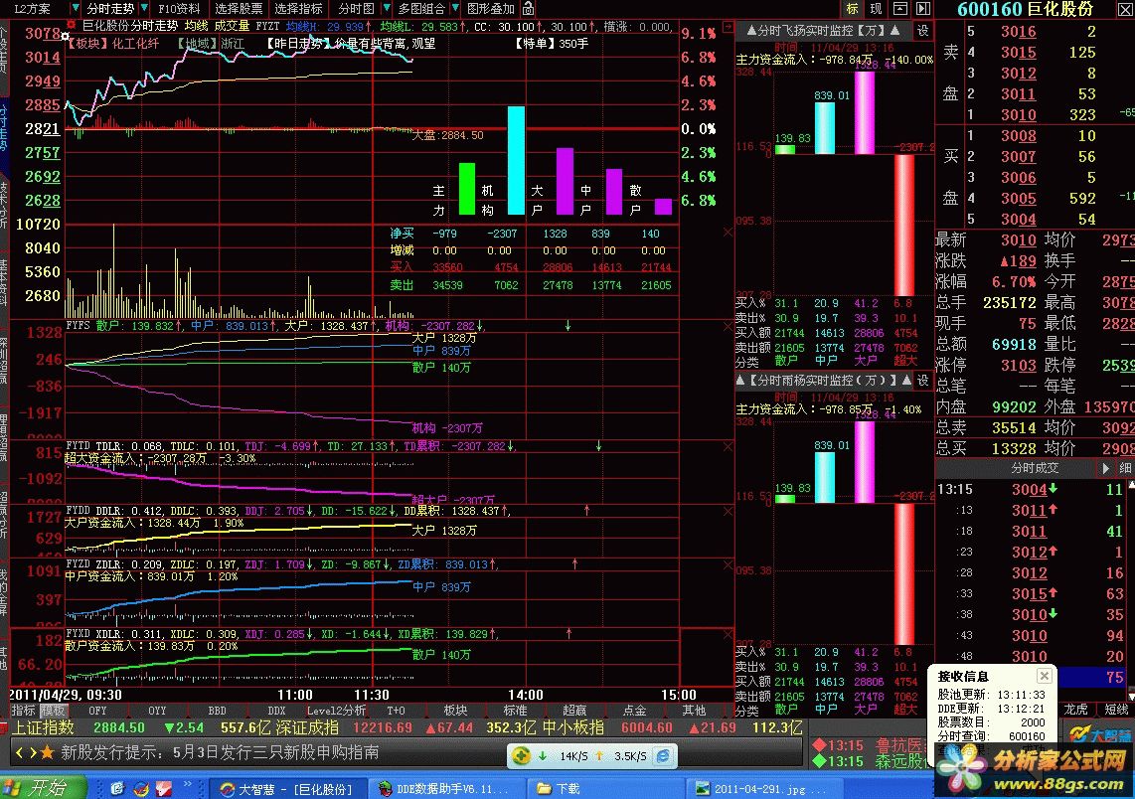Click the 短线 tab below the trade list
Image resolution: width=1135 pixels, height=799 pixels.
1115,709
